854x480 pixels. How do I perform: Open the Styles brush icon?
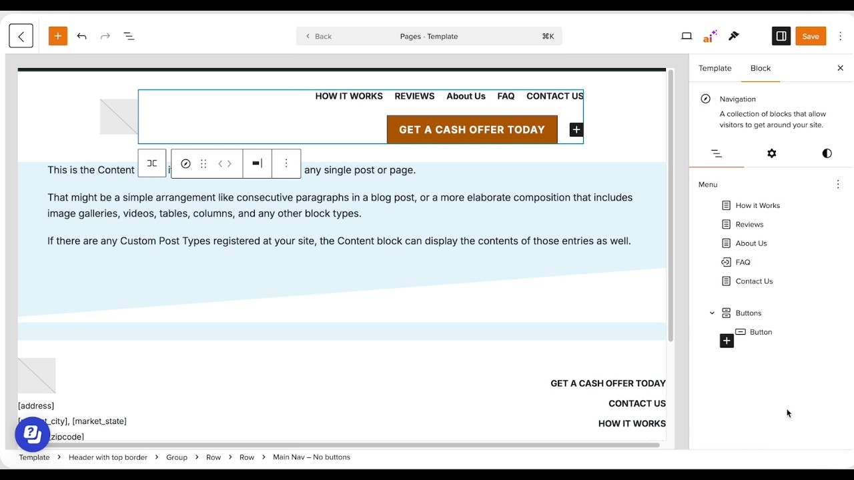click(734, 36)
